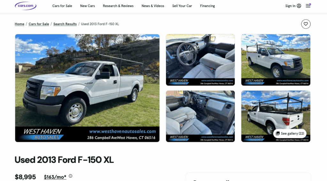View the truck front-right angle photo
Viewport: 327px width, 181px height.
tap(276, 60)
